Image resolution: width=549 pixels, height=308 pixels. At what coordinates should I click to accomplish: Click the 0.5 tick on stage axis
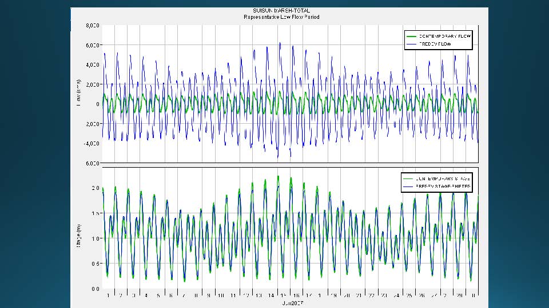tap(96, 264)
